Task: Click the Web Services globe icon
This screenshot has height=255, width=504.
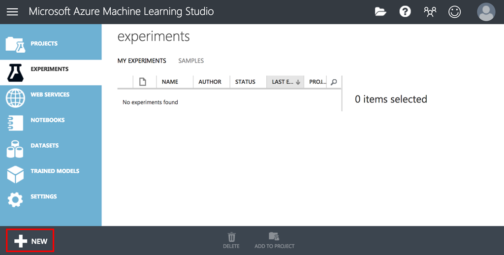Action: (15, 98)
